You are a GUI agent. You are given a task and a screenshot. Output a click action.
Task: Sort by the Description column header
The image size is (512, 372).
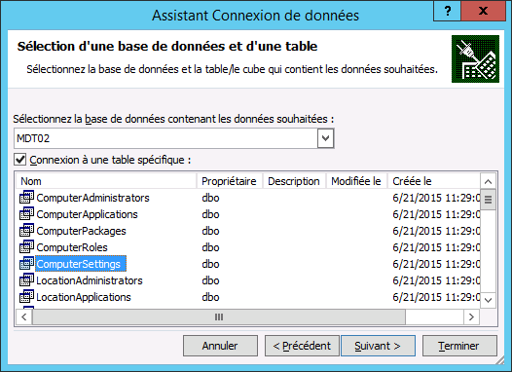[x=294, y=181]
